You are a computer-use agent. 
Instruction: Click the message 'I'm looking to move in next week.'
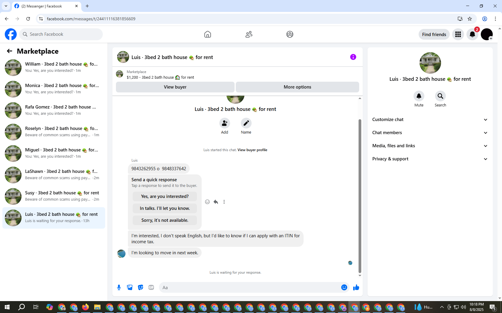click(165, 253)
